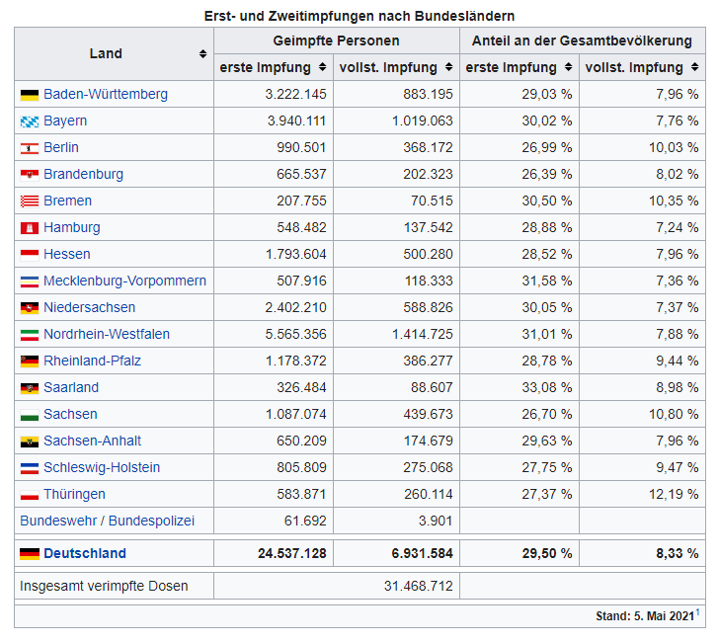
Task: Click the Hamburg flag icon
Action: [30, 228]
